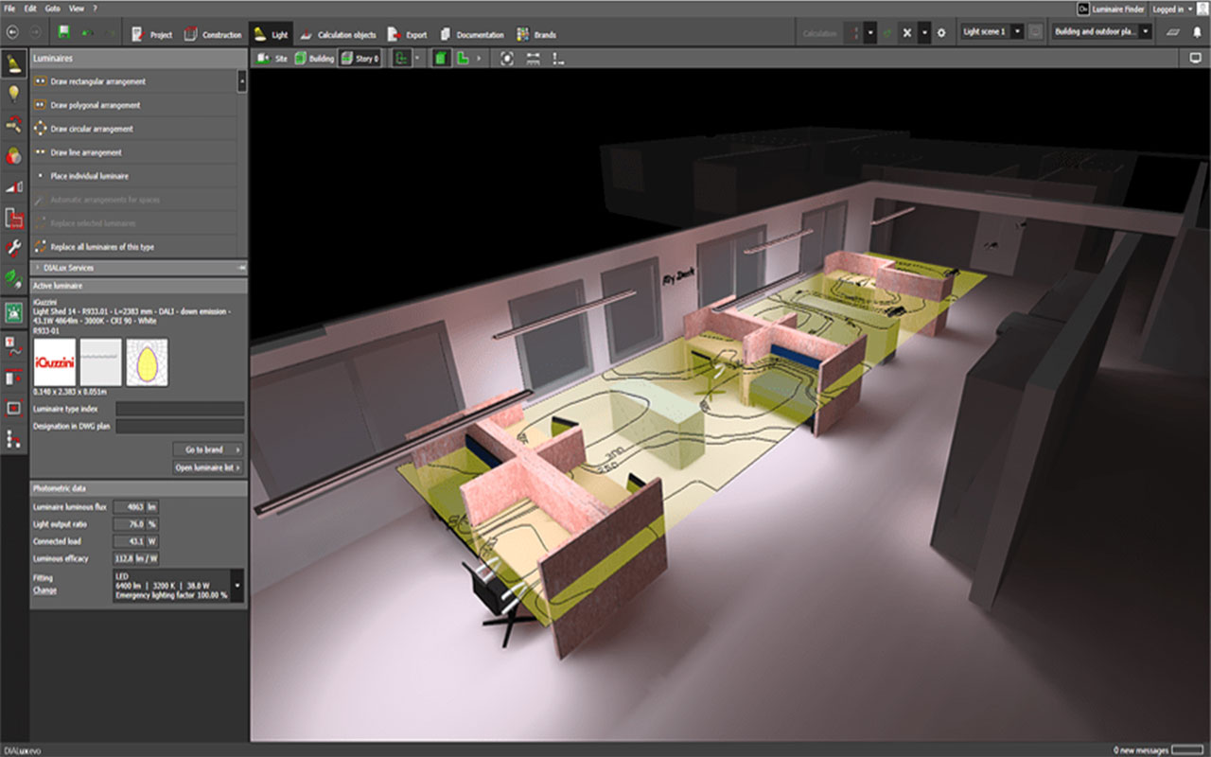Click the notifications bell icon
Viewport: 1211px width, 757px height.
1197,32
